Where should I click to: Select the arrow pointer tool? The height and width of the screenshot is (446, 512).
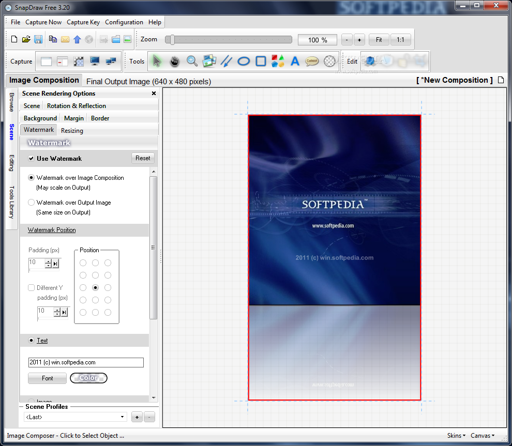pos(157,61)
